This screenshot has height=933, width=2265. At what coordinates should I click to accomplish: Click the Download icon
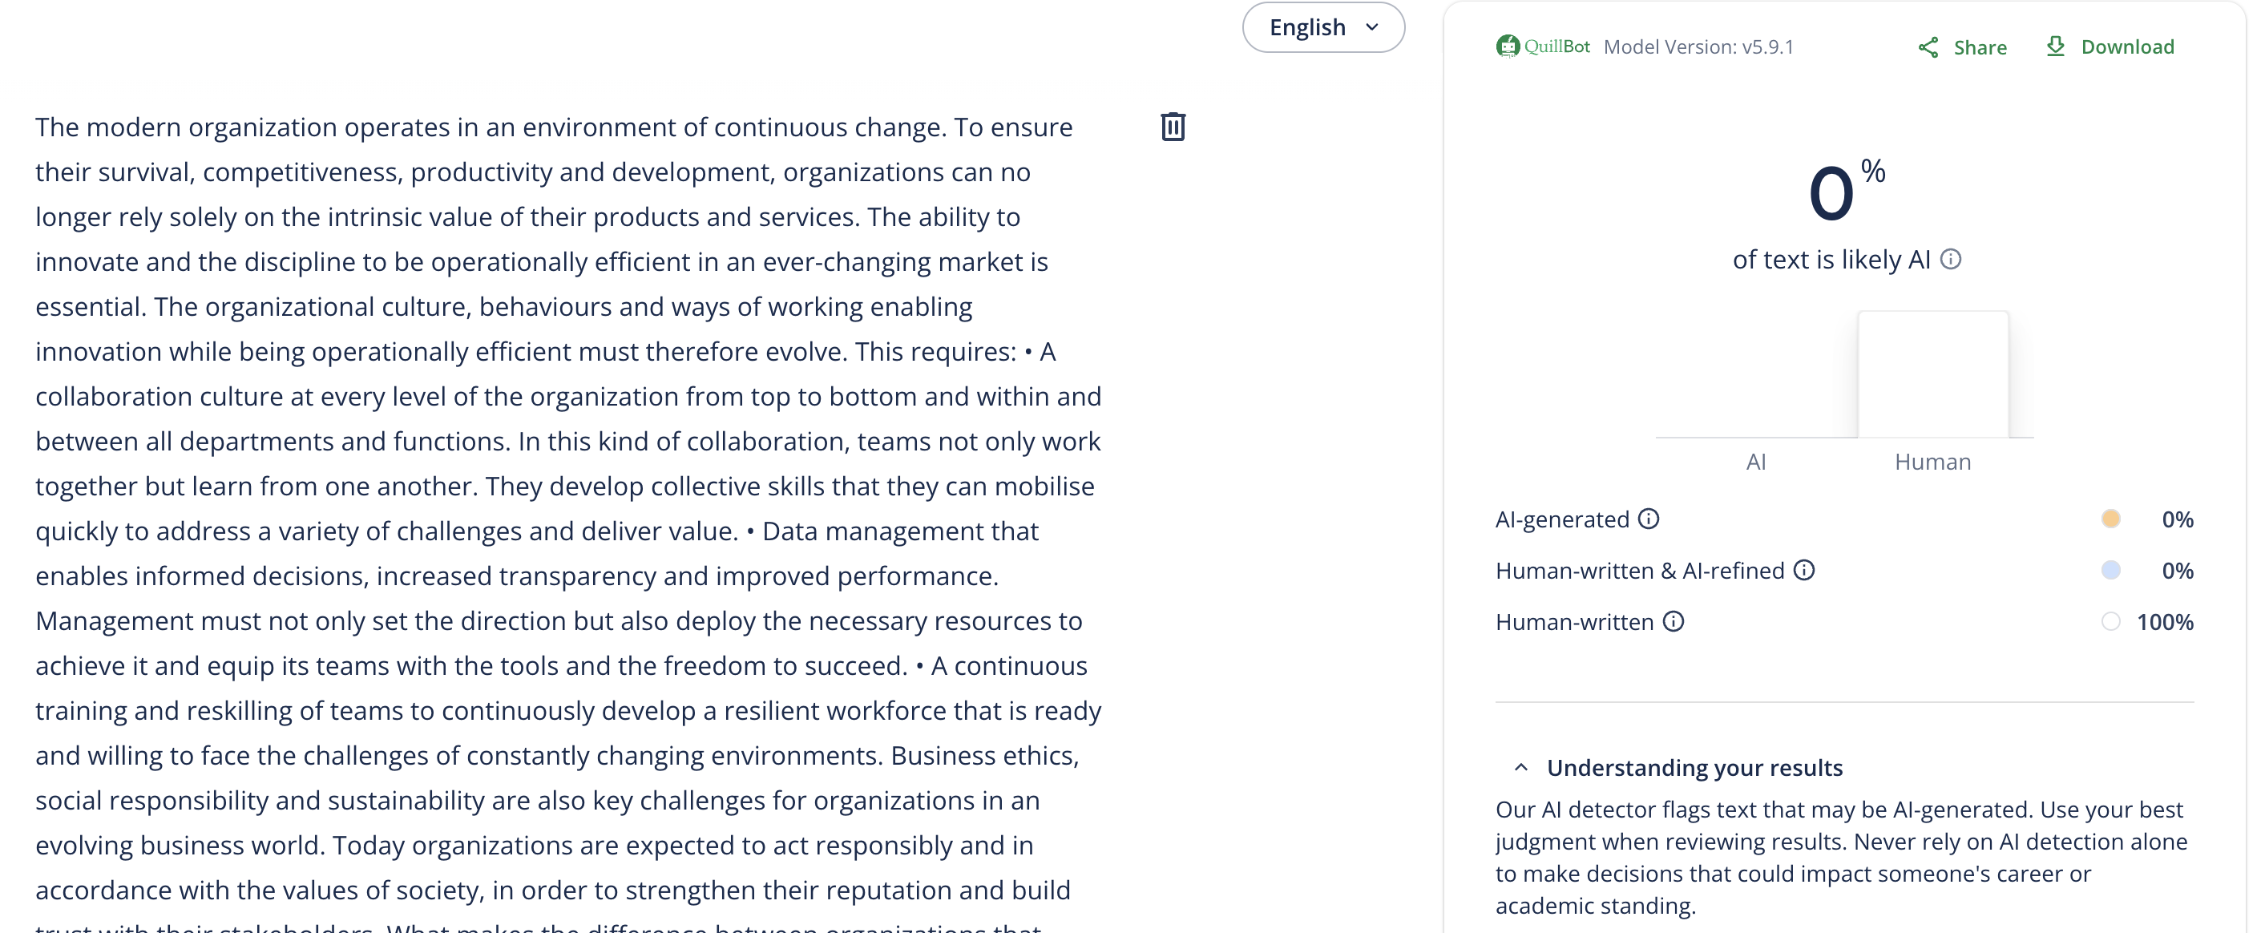pos(2056,46)
